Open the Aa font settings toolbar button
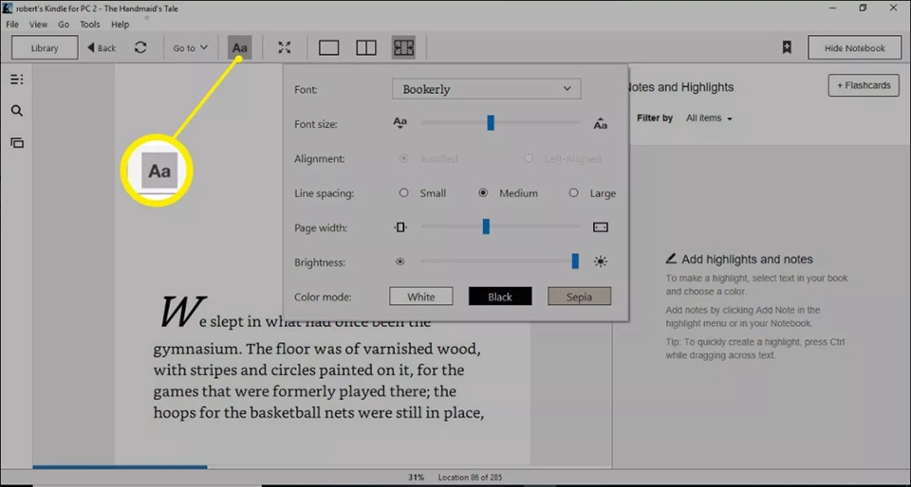911x487 pixels. tap(239, 47)
